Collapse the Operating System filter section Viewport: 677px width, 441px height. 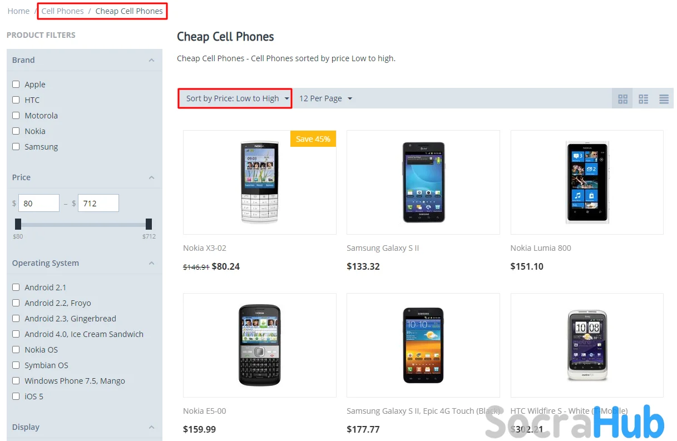click(x=151, y=263)
